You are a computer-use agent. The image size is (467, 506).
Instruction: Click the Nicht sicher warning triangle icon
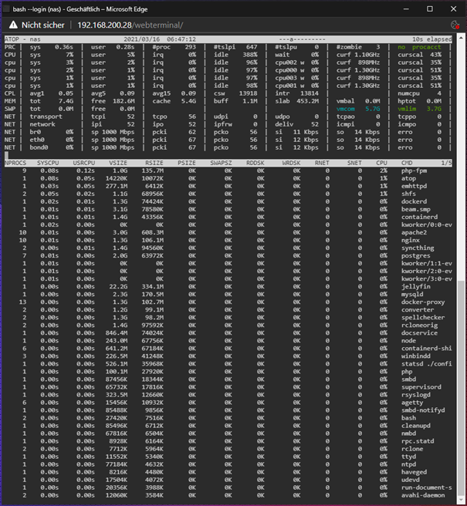(13, 25)
